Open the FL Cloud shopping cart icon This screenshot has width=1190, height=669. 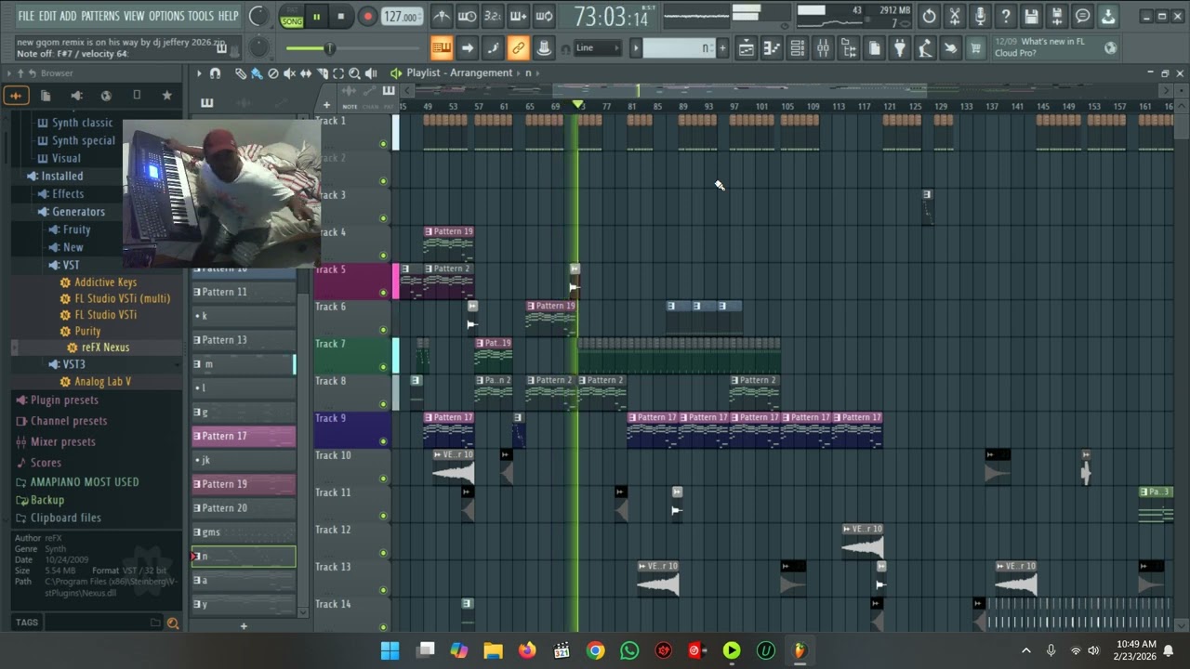pos(975,48)
